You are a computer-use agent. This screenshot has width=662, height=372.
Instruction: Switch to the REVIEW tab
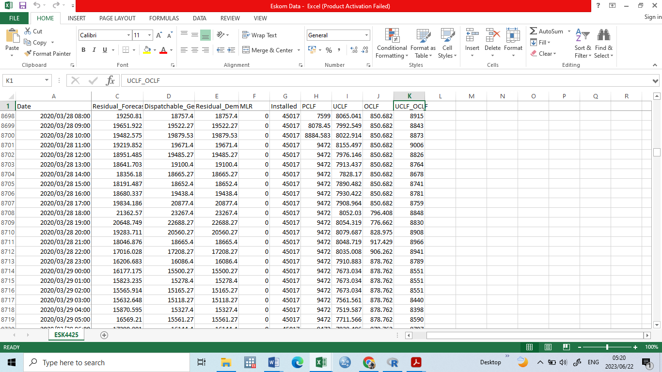click(230, 18)
